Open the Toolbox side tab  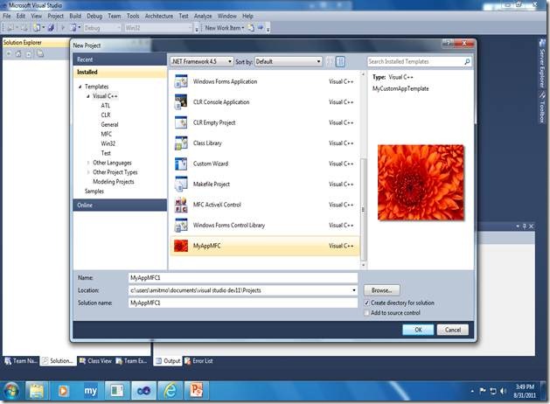tap(542, 108)
